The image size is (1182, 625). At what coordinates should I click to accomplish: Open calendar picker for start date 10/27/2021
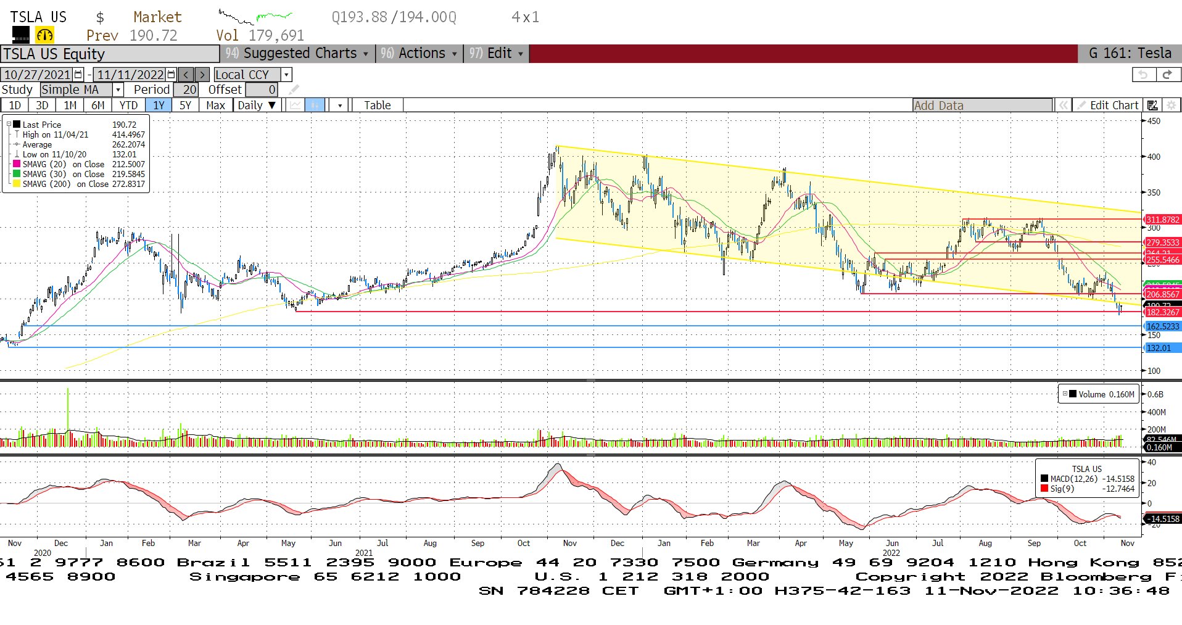coord(78,75)
